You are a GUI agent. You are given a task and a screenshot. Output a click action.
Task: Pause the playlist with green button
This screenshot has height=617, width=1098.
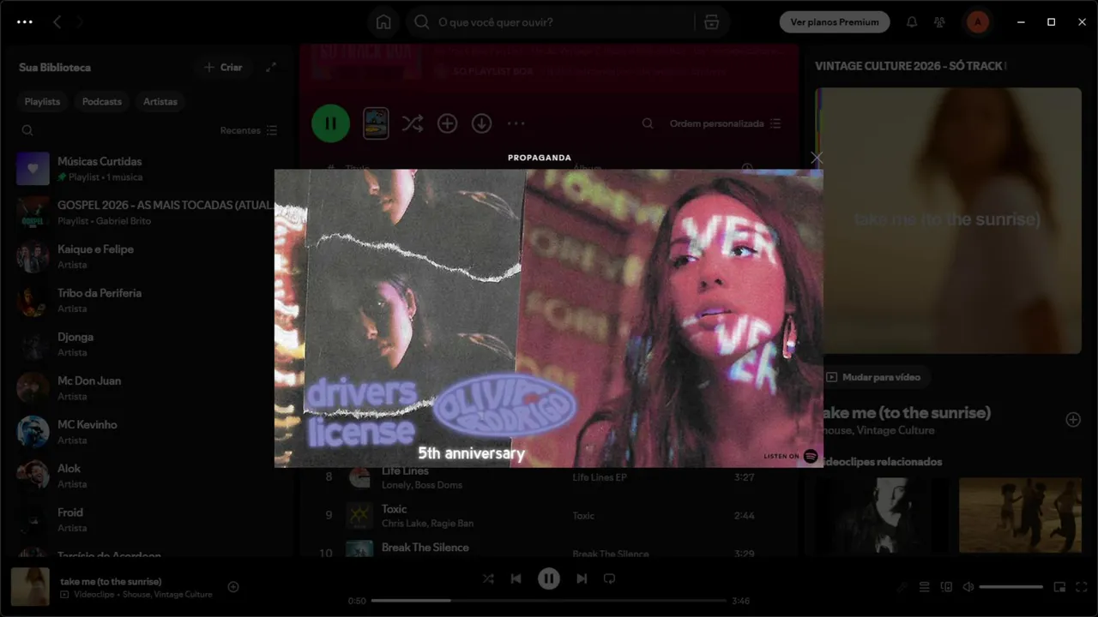(330, 123)
